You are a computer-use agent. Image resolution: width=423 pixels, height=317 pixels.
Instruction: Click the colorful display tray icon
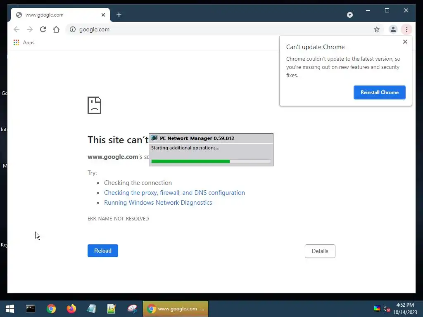[377, 309]
